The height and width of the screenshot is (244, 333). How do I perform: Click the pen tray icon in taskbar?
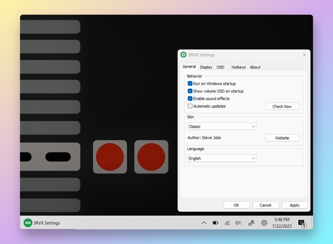pos(251,223)
